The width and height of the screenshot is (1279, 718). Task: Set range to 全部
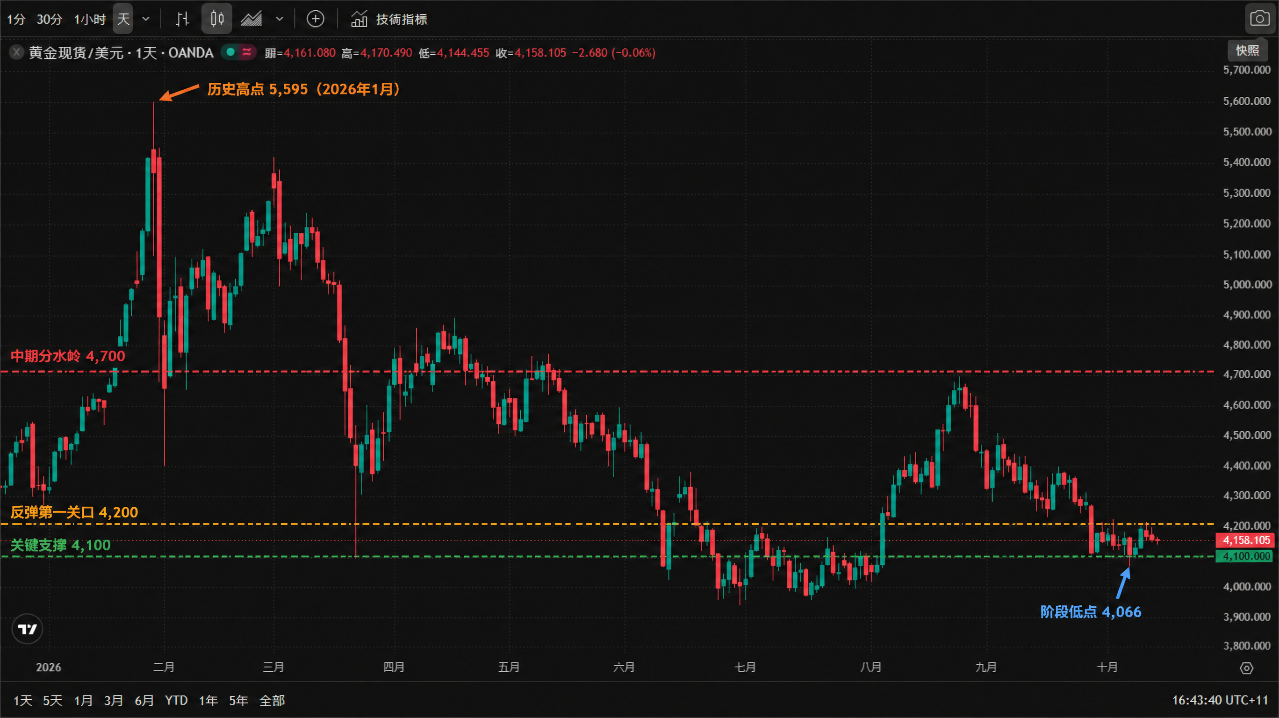click(272, 701)
